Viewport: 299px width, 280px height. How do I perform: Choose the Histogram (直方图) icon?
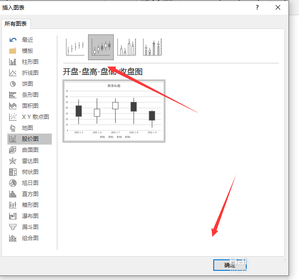(x=13, y=194)
